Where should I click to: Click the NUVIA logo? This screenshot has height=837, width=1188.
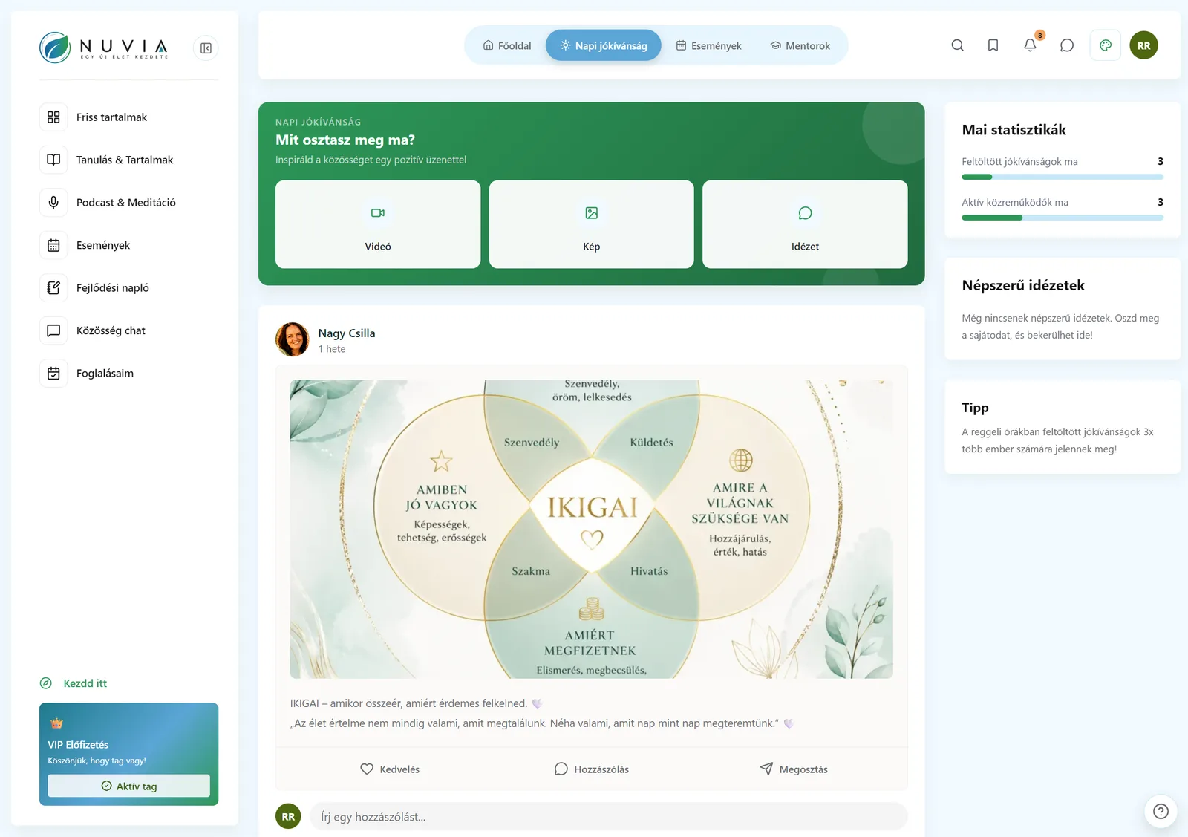[104, 48]
